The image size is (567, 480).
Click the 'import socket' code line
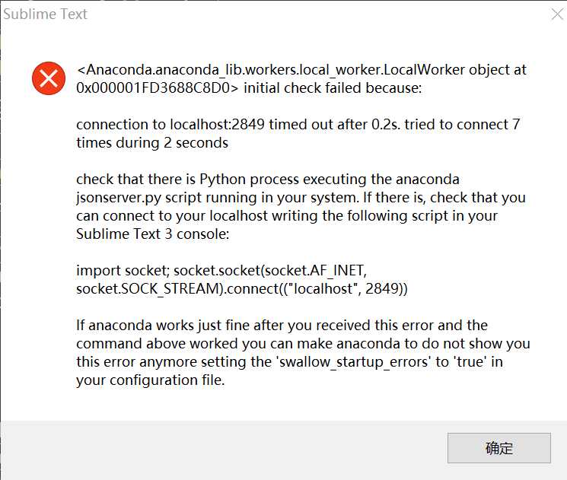221,270
